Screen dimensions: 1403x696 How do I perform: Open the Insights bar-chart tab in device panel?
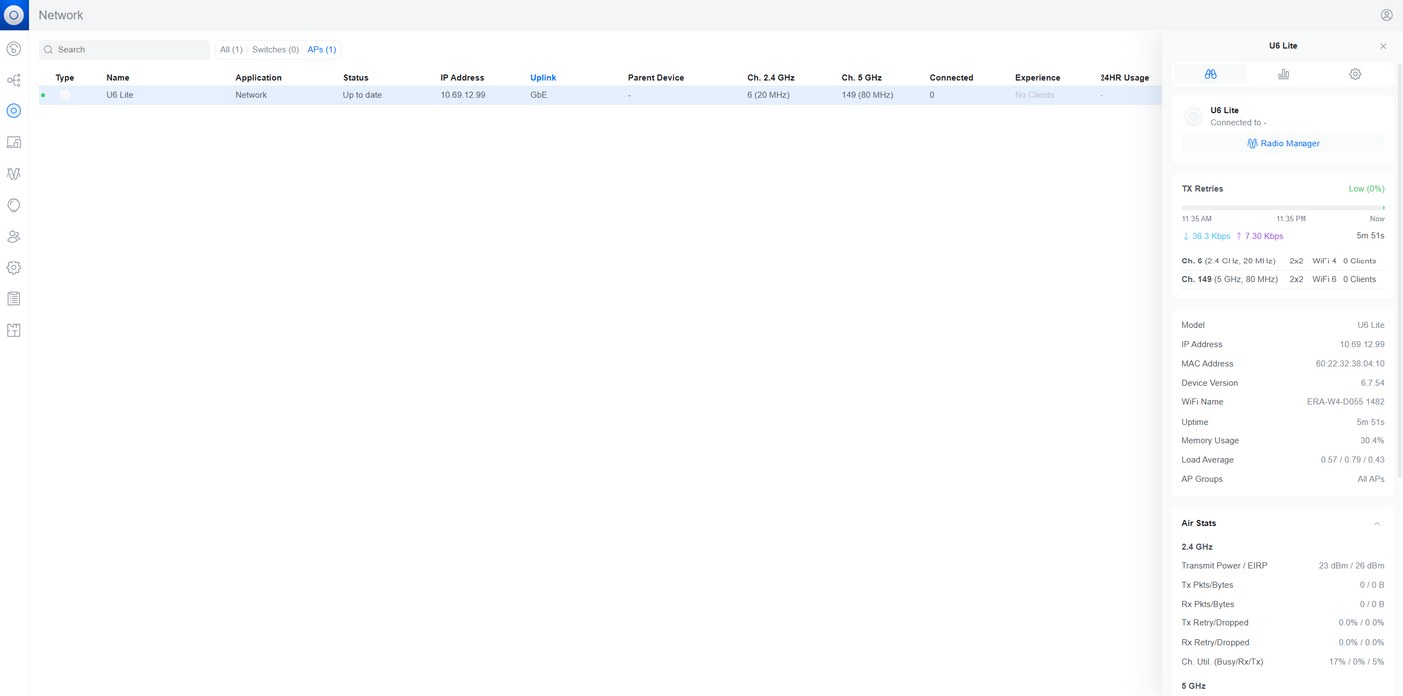(1283, 74)
